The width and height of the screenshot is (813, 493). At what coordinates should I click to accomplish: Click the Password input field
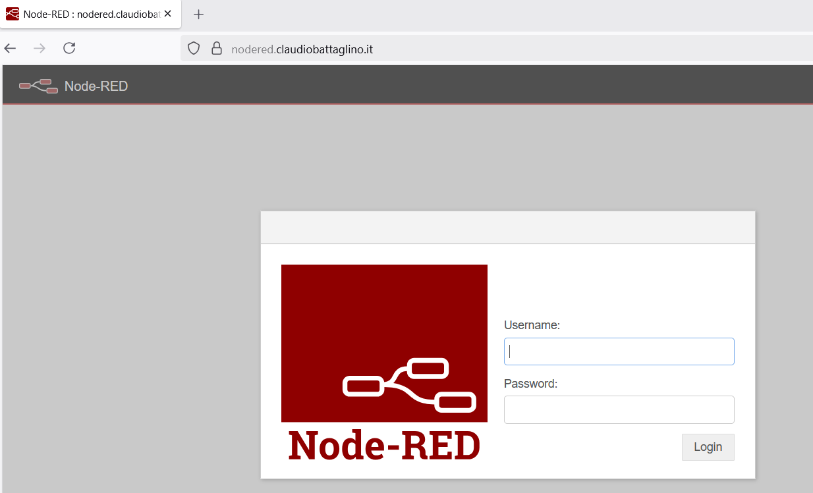pos(619,409)
